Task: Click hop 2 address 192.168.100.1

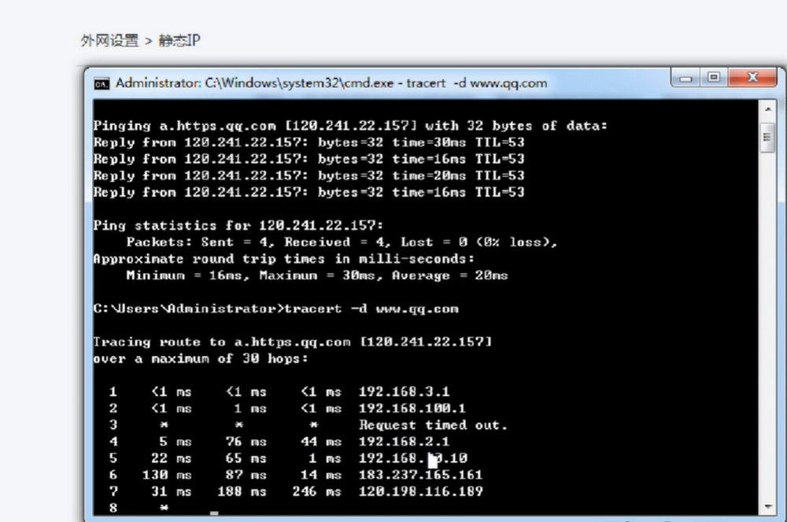Action: (x=412, y=409)
